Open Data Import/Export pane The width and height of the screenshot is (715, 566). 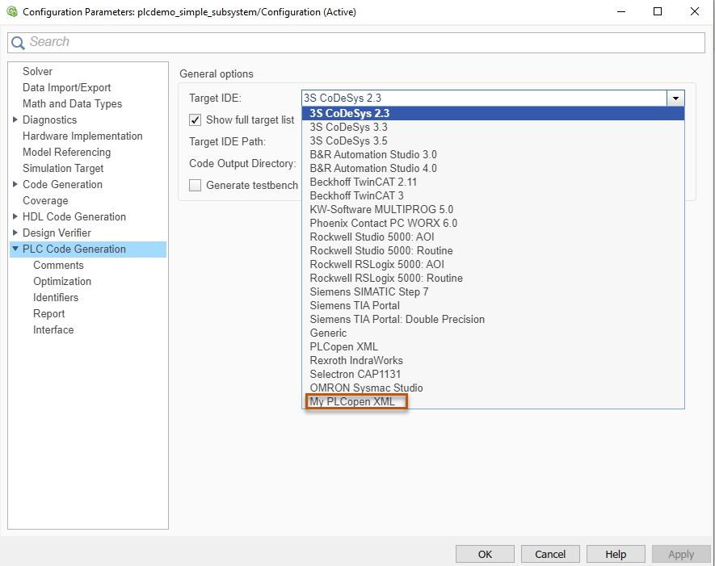(x=66, y=87)
